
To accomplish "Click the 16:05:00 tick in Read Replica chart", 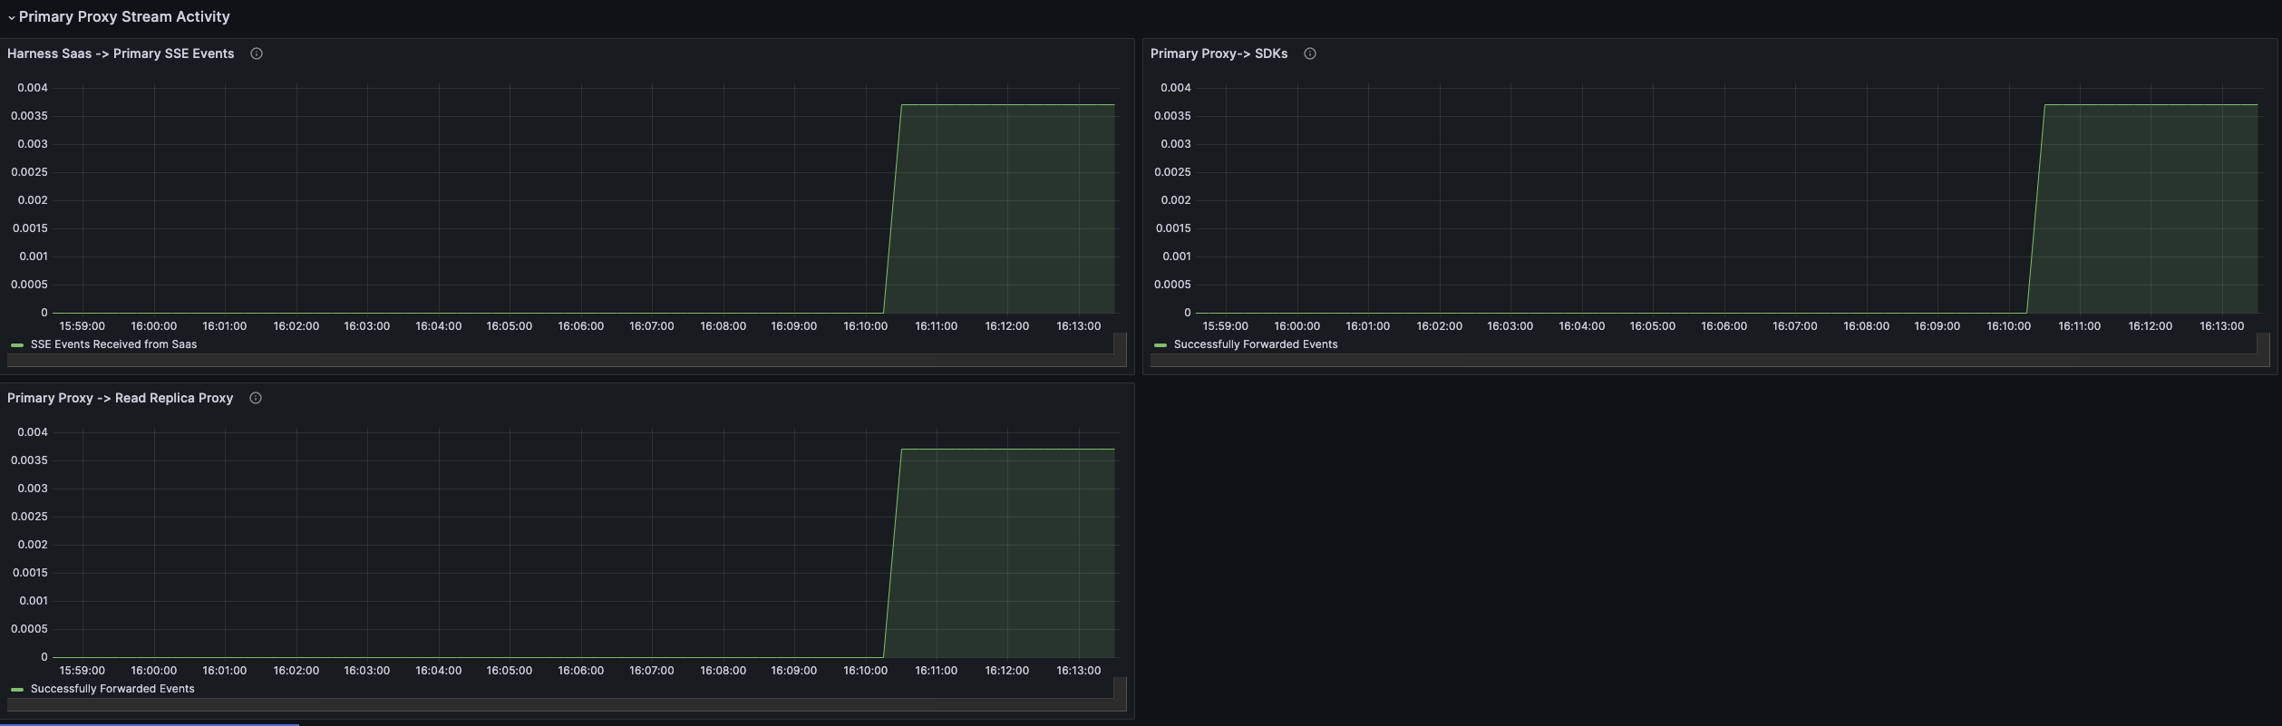I will click(x=510, y=671).
